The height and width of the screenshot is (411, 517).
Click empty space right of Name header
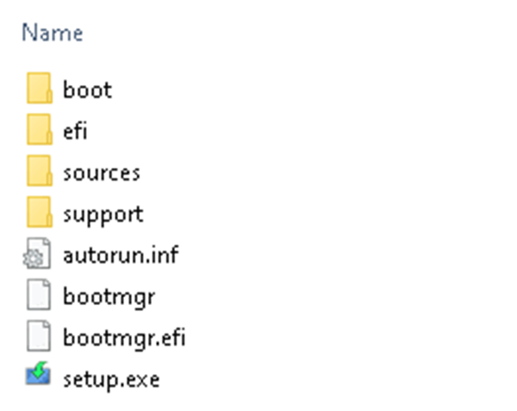pos(302,34)
